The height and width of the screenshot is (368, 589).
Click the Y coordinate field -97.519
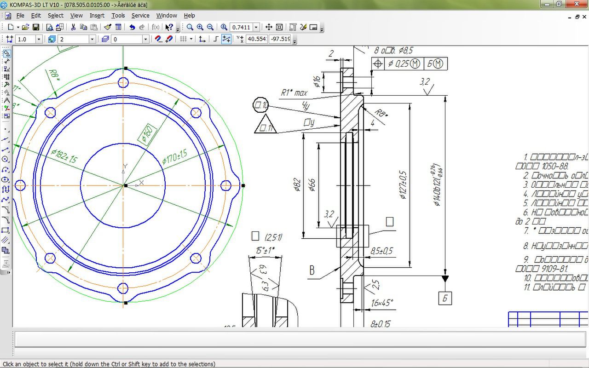(280, 39)
